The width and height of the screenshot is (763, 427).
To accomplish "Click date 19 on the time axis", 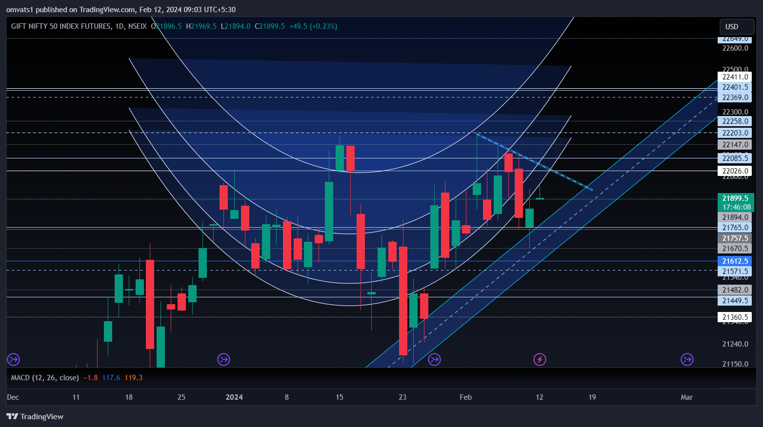I will pos(592,397).
